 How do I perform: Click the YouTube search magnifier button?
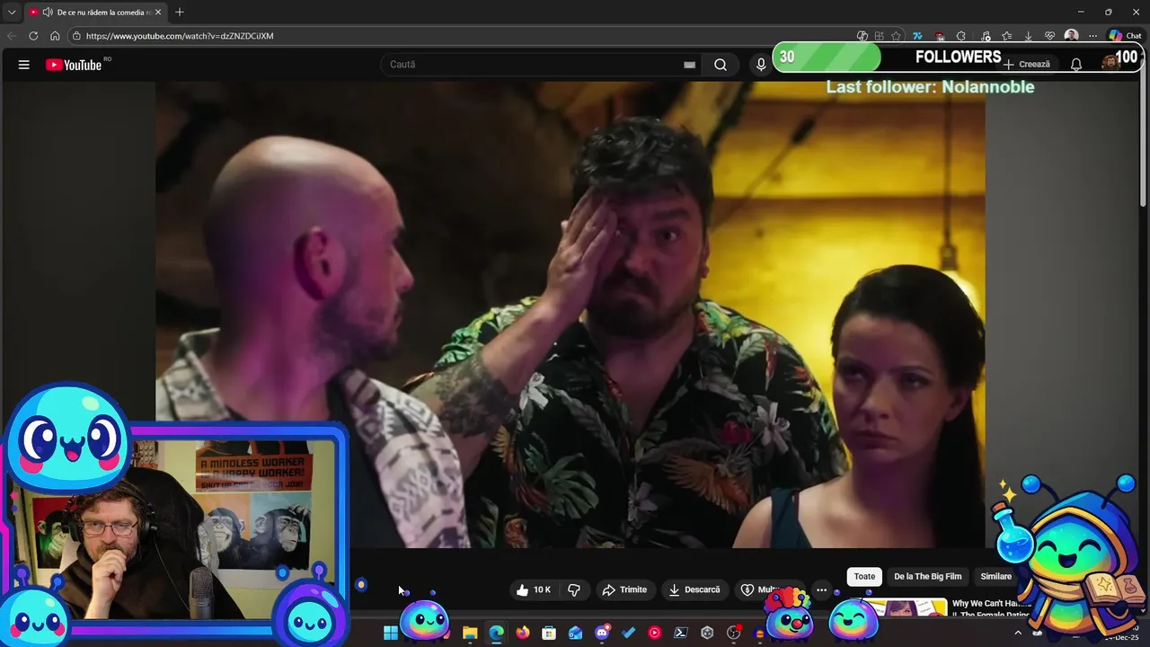click(721, 65)
